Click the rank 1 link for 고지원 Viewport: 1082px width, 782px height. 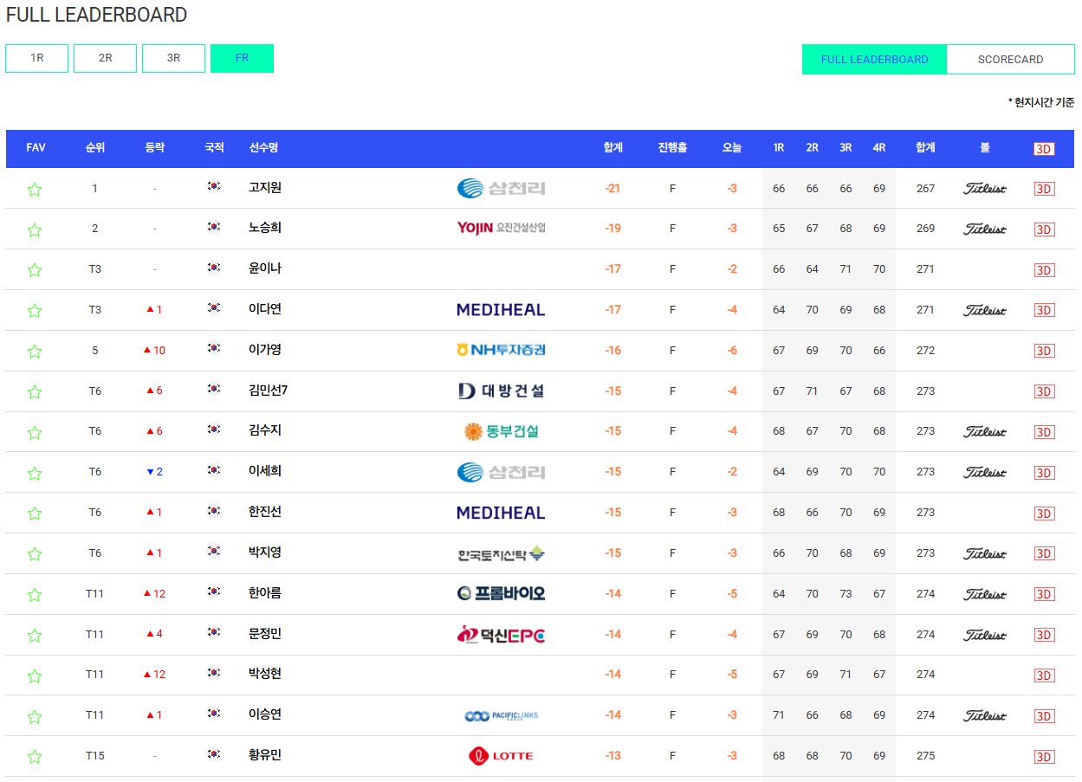[95, 188]
